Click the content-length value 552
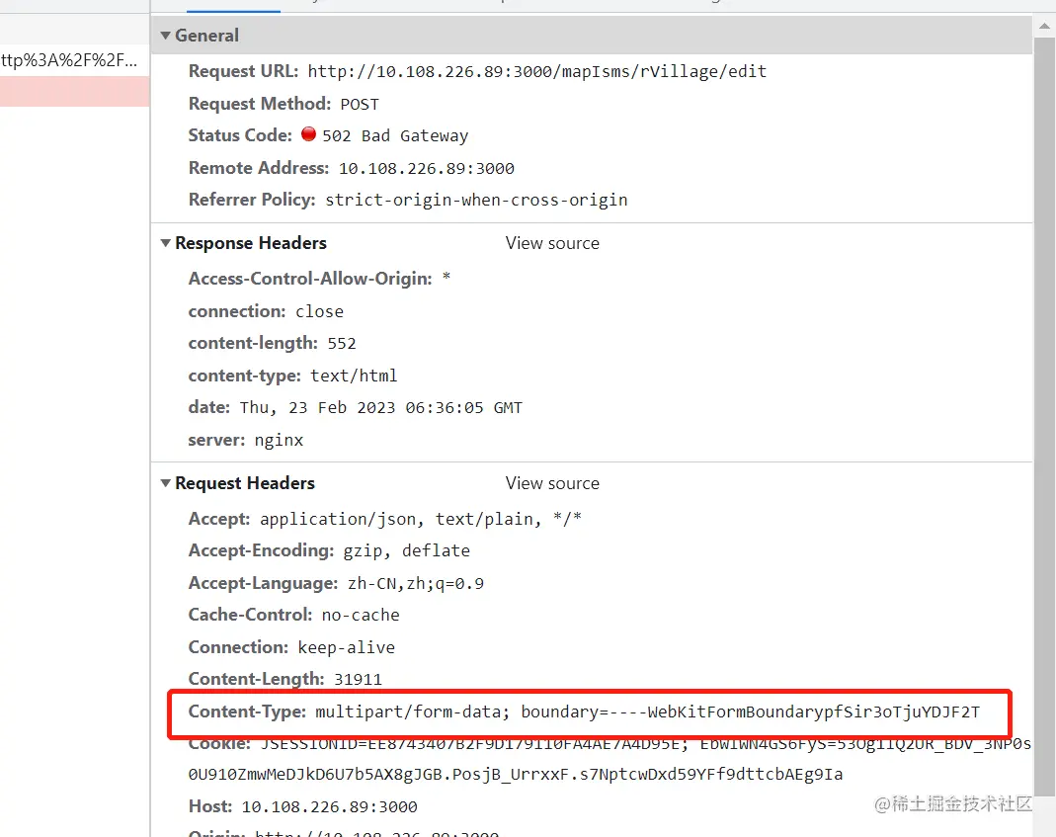This screenshot has height=837, width=1056. [x=342, y=344]
